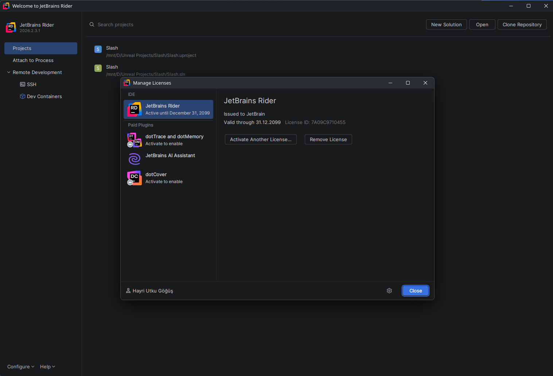
Task: Click the SSH terminal icon
Action: point(23,84)
